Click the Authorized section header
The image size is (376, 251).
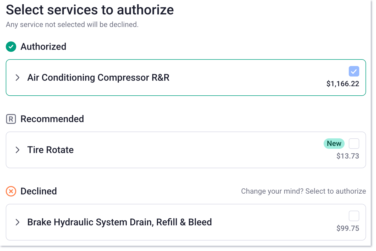pyautogui.click(x=43, y=47)
